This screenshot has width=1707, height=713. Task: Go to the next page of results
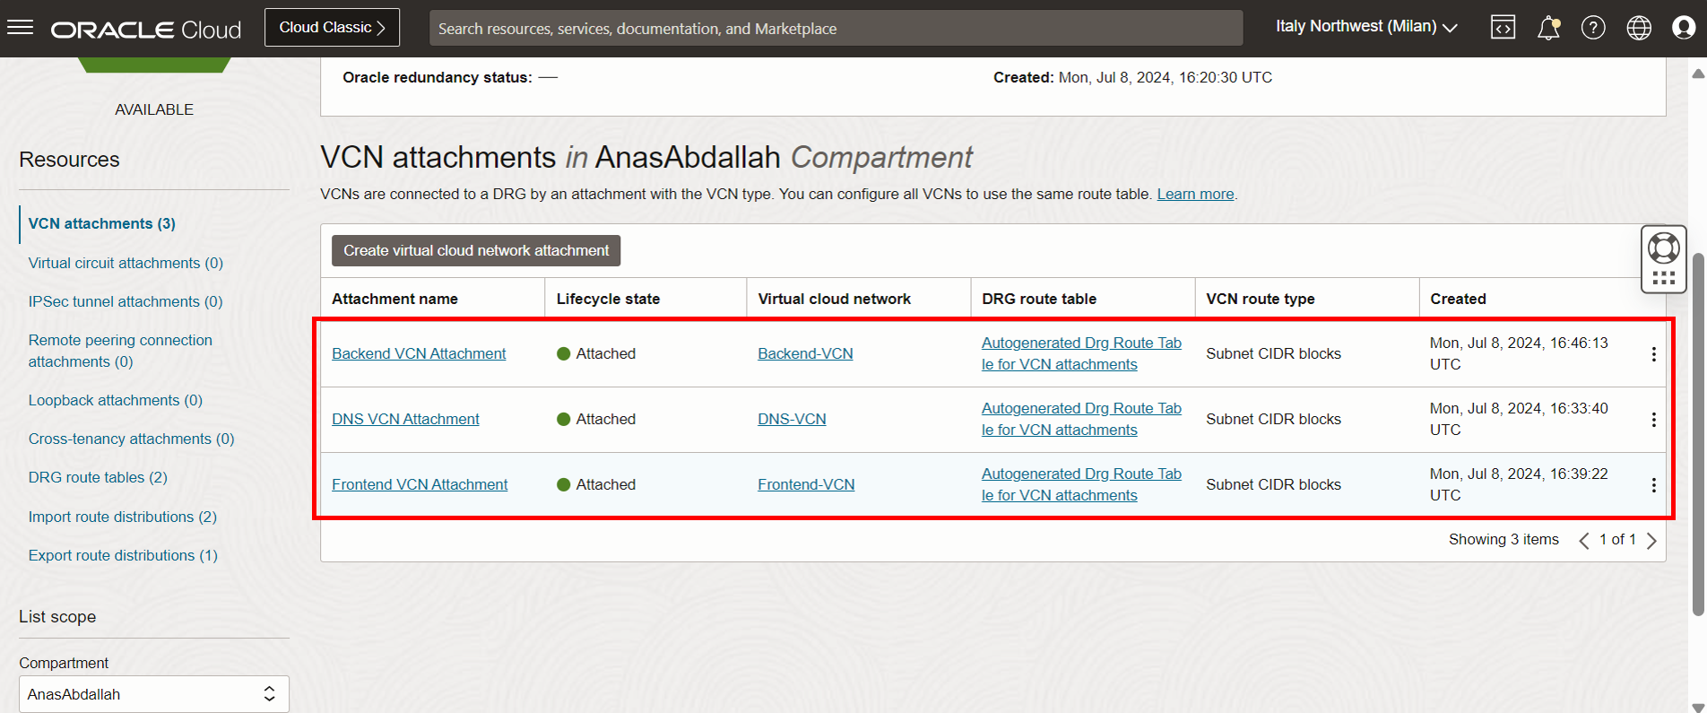[1651, 540]
